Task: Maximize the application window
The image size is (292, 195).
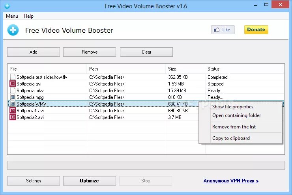Action: pyautogui.click(x=266, y=4)
